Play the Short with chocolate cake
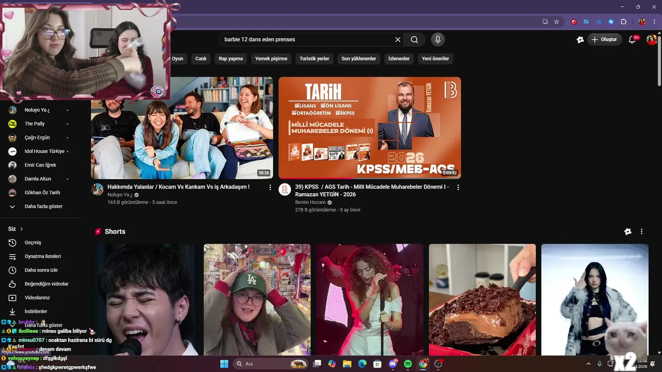The image size is (662, 372). click(482, 300)
